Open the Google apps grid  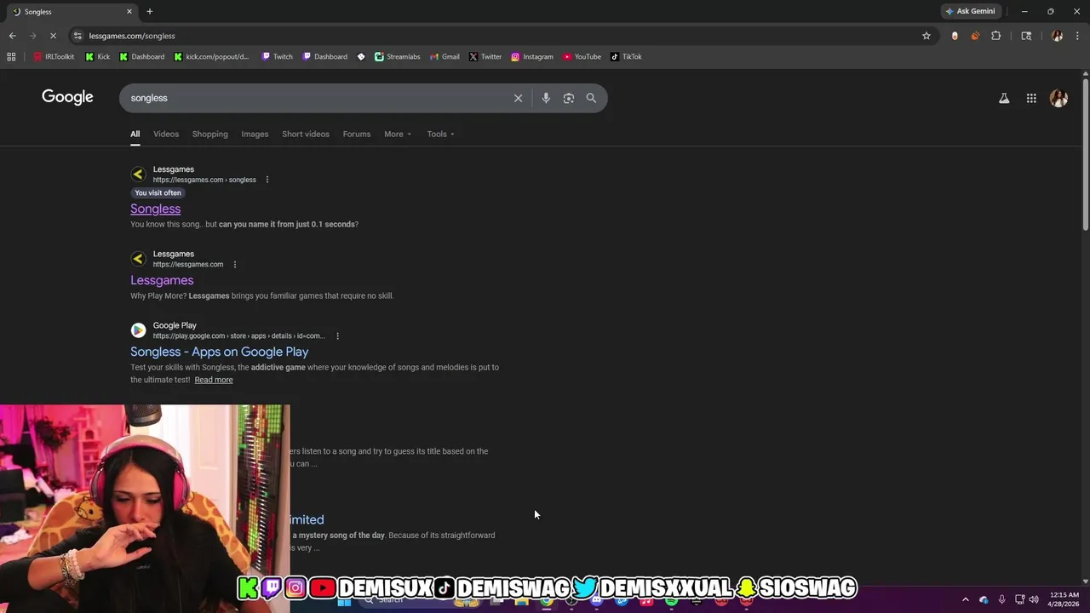coord(1031,98)
